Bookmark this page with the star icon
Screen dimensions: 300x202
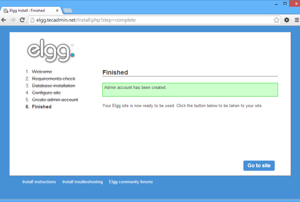(276, 20)
